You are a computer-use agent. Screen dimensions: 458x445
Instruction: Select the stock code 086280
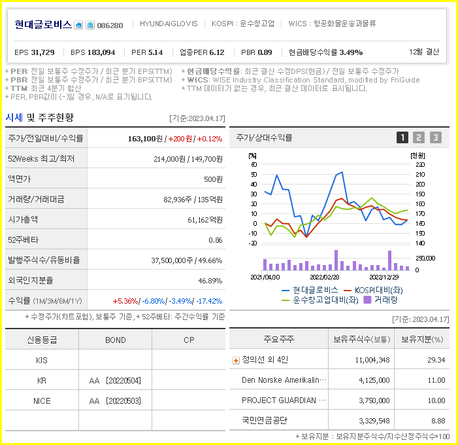tap(110, 26)
